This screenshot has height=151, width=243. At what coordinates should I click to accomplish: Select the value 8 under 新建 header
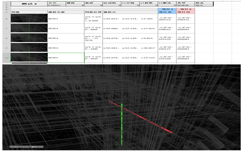point(94,5)
